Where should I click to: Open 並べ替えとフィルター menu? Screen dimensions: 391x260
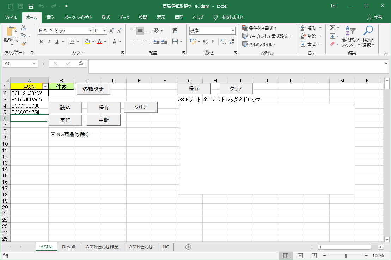350,37
